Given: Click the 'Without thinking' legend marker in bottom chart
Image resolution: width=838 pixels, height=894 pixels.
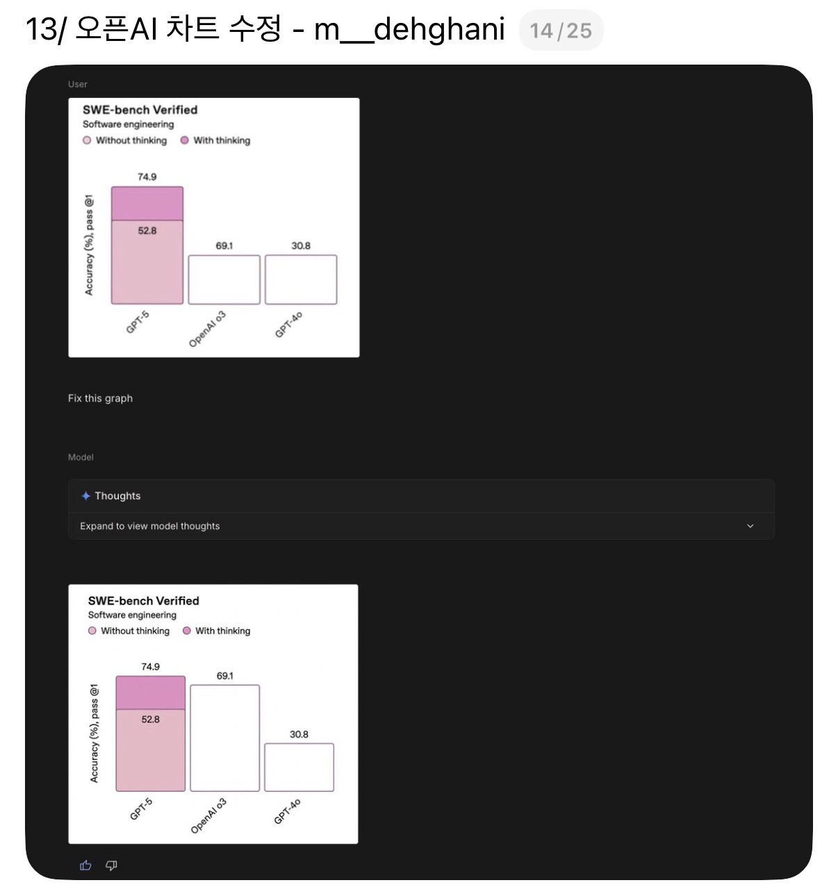Looking at the screenshot, I should pos(92,631).
